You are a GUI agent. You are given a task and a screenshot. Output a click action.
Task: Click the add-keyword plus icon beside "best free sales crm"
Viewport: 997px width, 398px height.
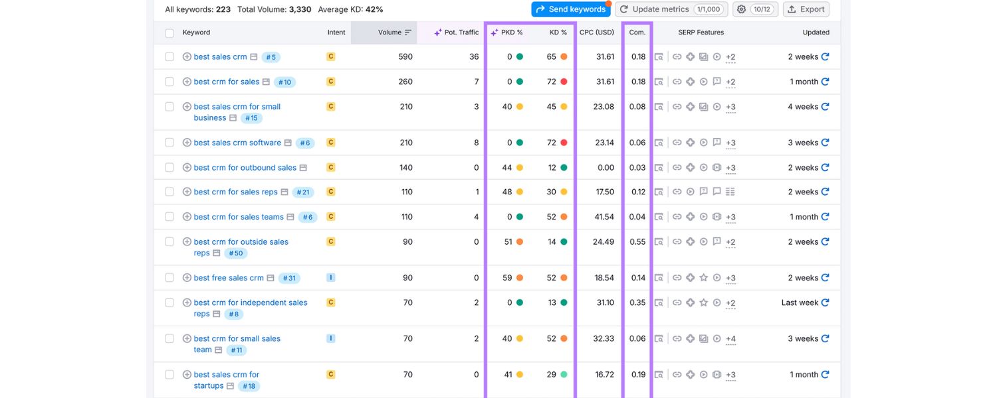[187, 277]
